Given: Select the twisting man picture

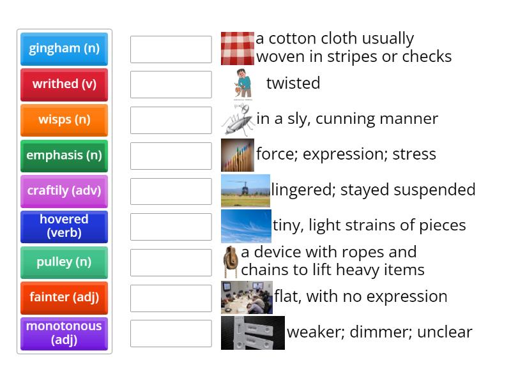Looking at the screenshot, I should [x=236, y=83].
